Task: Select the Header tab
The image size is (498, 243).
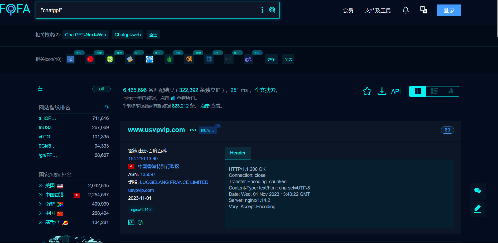Action: [x=238, y=153]
